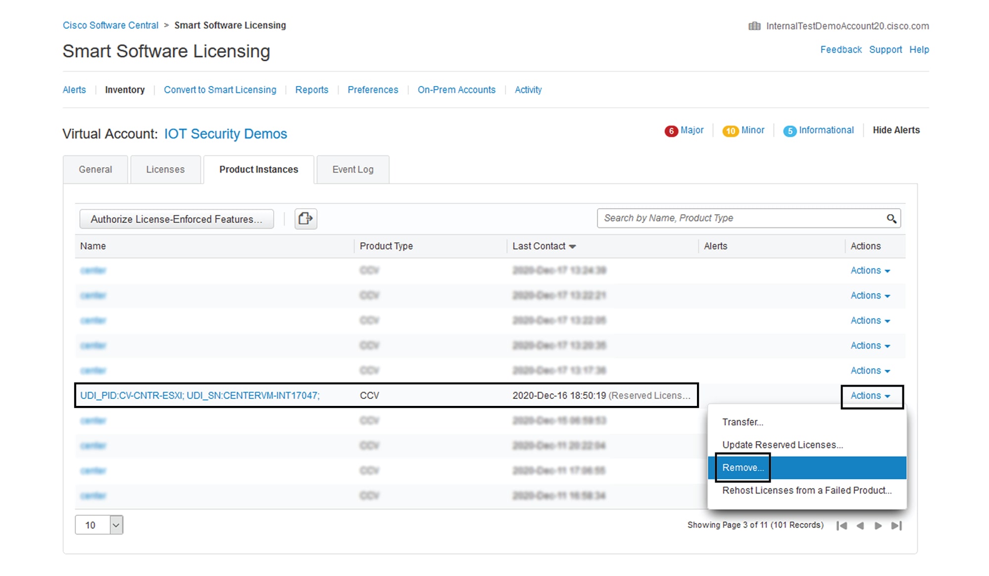
Task: Click Hide Alerts
Action: [896, 130]
